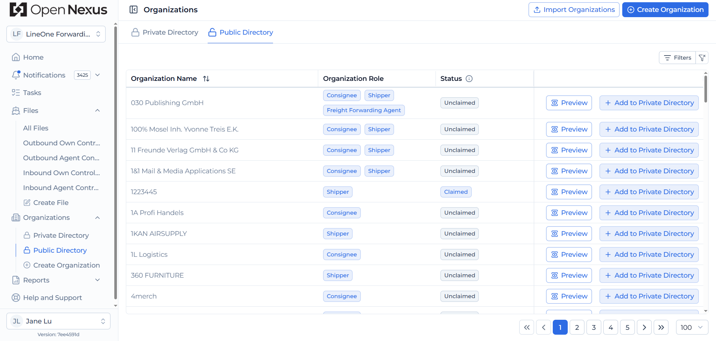The width and height of the screenshot is (716, 341).
Task: Preview 100% Mosel Inh. Yvonne Treis
Action: coord(569,129)
